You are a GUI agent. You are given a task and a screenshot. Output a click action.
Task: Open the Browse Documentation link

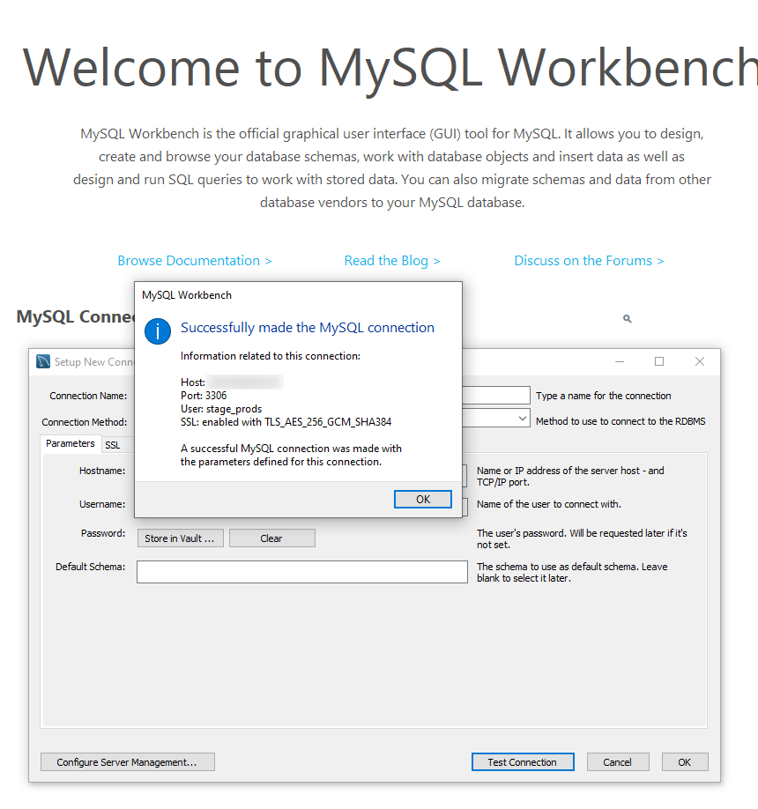[195, 261]
